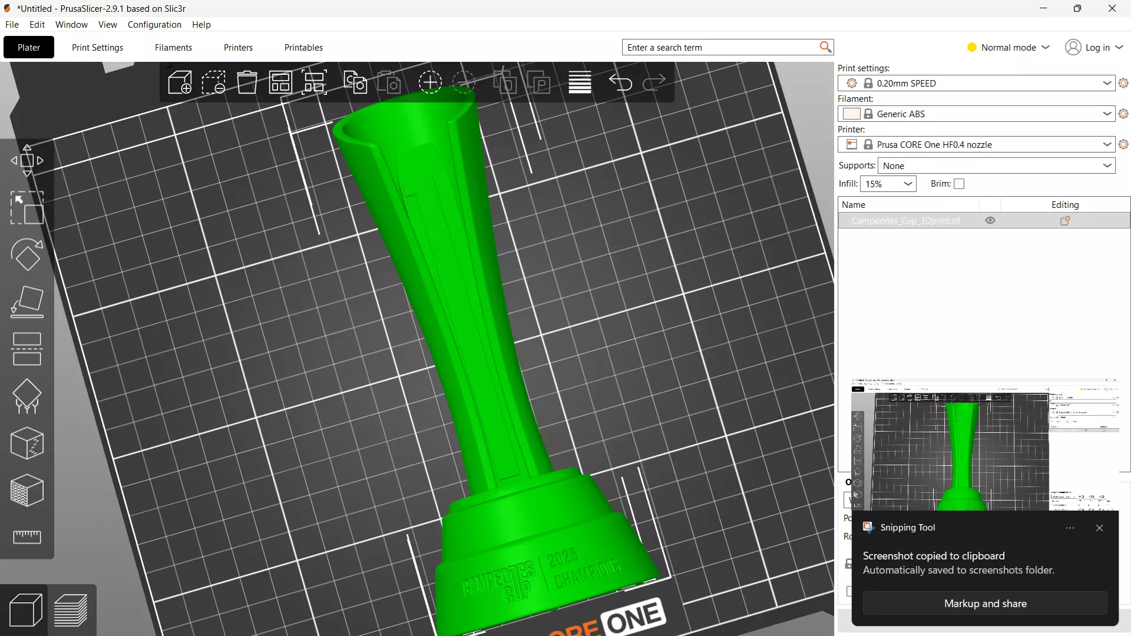Screen dimensions: 1131x636
Task: Open the Supports dropdown
Action: pos(997,166)
